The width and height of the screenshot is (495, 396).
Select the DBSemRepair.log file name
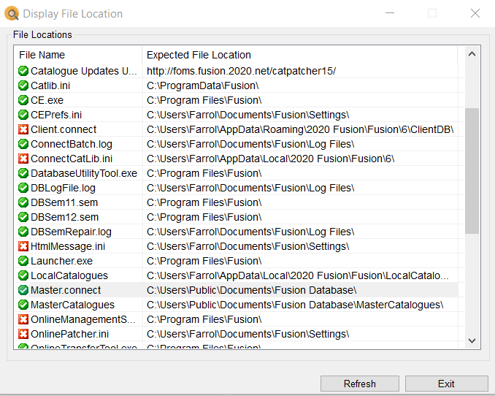coord(71,232)
